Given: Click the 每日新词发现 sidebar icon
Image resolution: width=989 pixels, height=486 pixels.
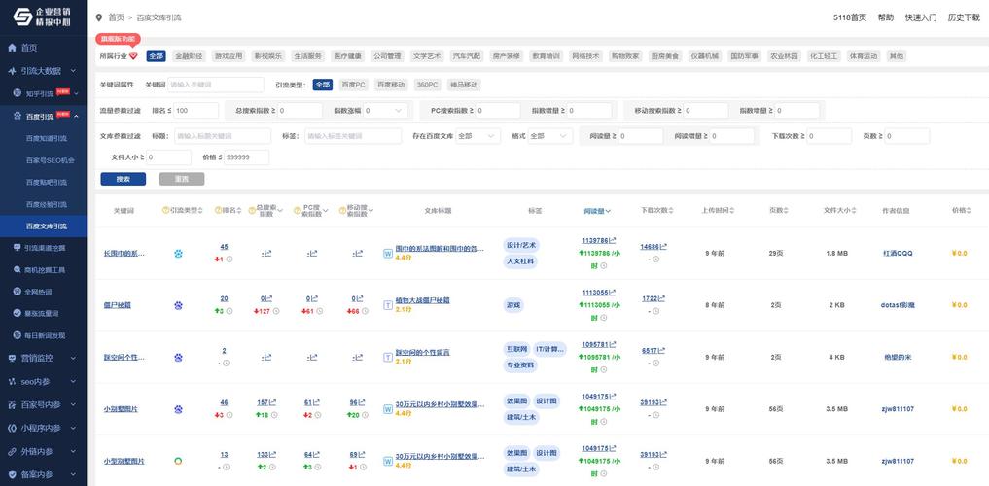Looking at the screenshot, I should pos(18,335).
